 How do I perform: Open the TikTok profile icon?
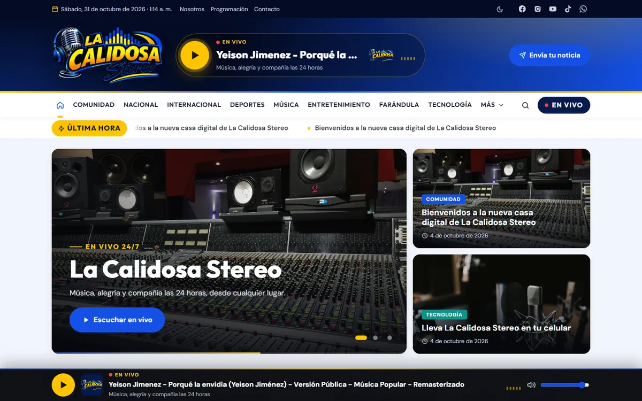[x=568, y=9]
